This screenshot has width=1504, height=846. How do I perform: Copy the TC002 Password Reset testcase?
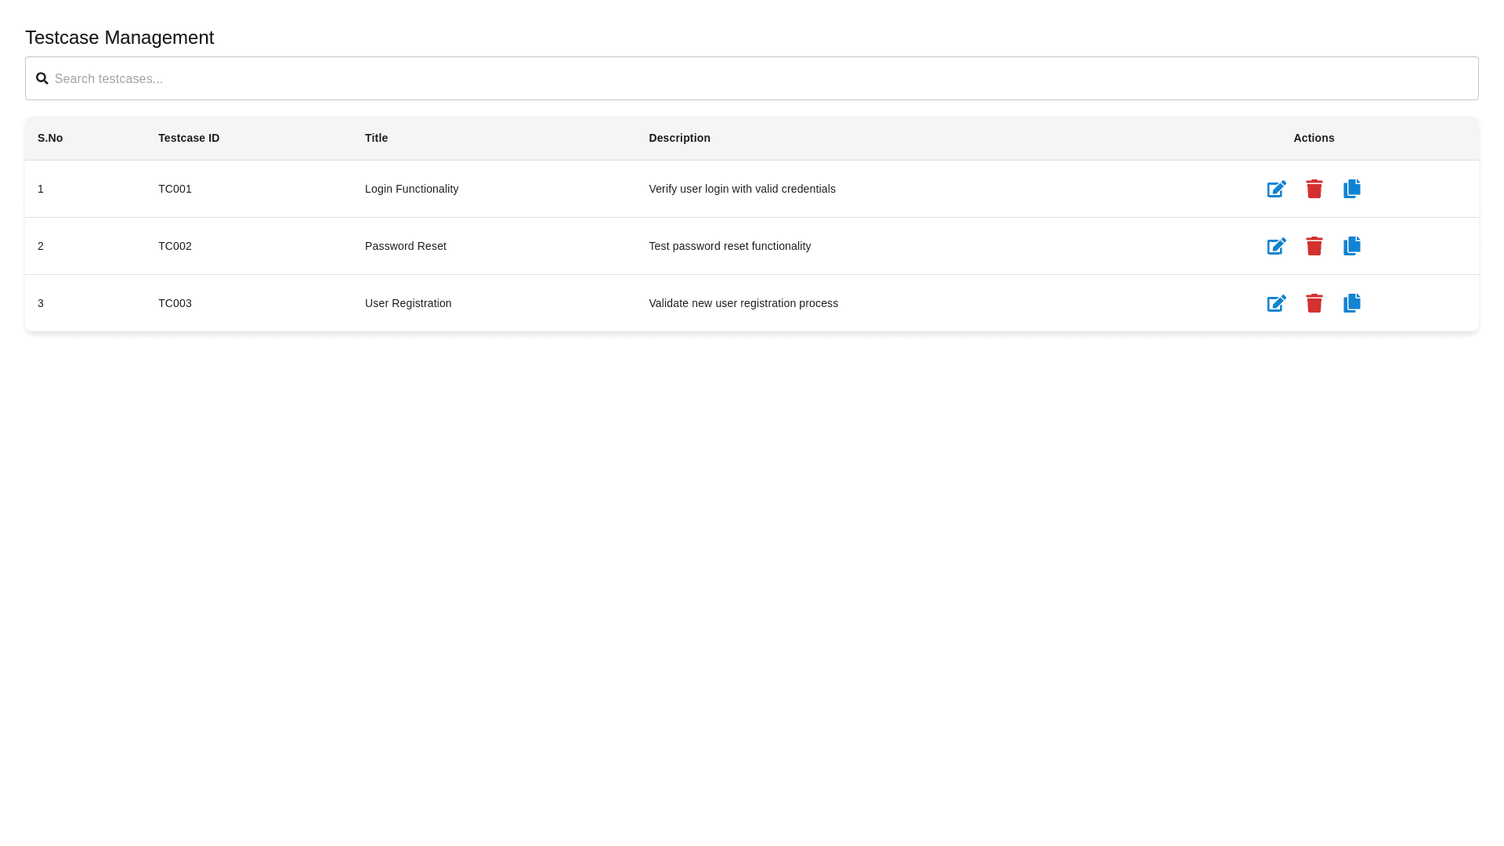[1351, 246]
